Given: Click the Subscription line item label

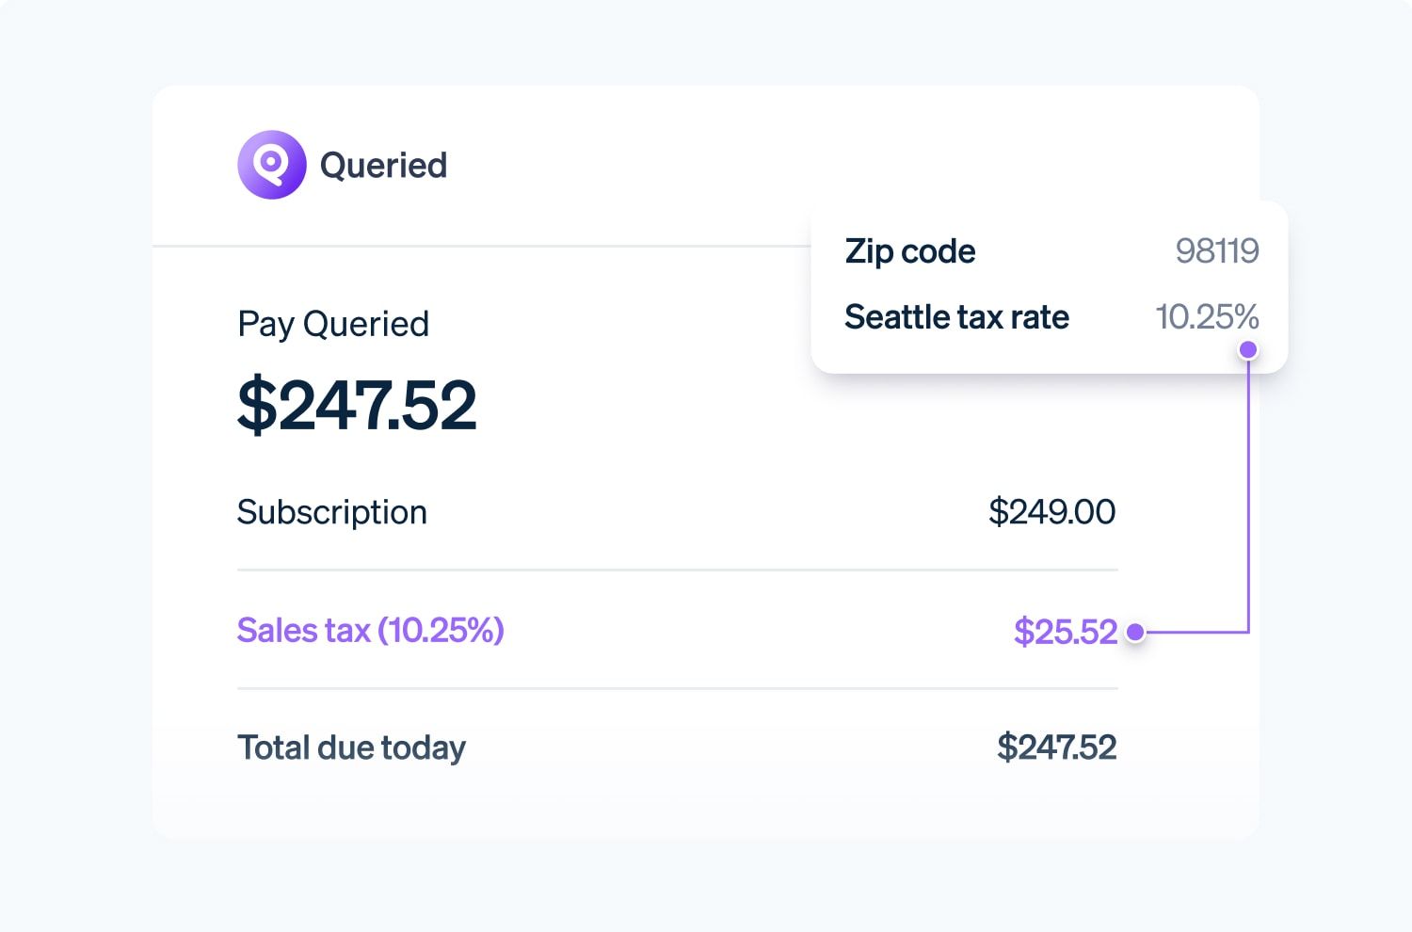Looking at the screenshot, I should click(331, 512).
